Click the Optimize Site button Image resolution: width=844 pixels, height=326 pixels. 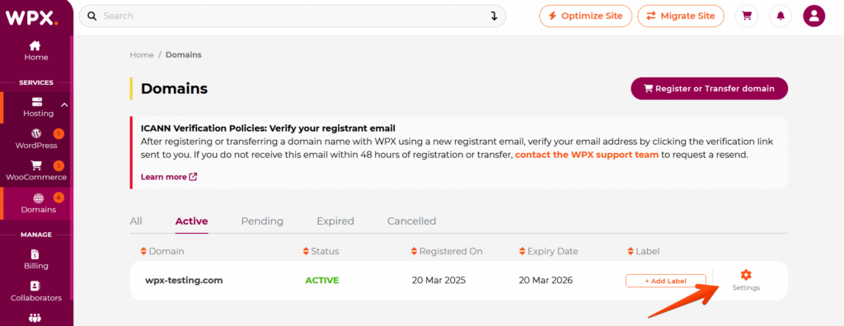coord(584,16)
